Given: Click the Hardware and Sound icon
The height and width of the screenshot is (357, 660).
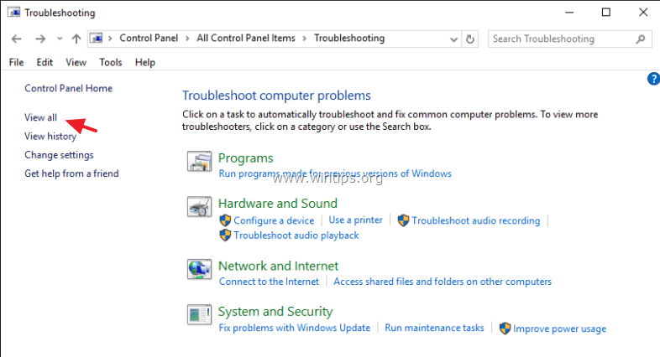Looking at the screenshot, I should coord(200,207).
